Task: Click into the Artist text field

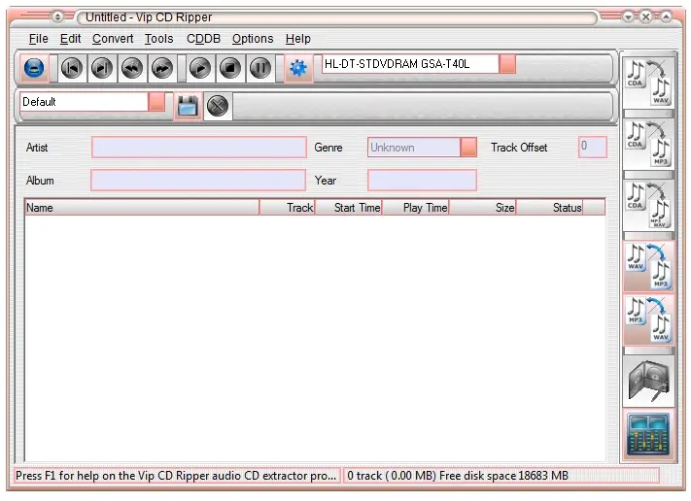Action: point(199,147)
